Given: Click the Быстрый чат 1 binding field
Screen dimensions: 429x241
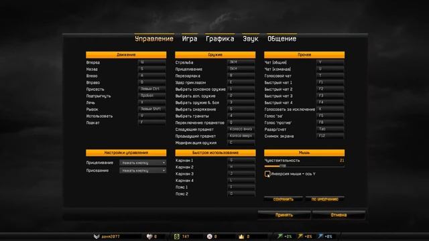Looking at the screenshot, I should pos(330,82).
